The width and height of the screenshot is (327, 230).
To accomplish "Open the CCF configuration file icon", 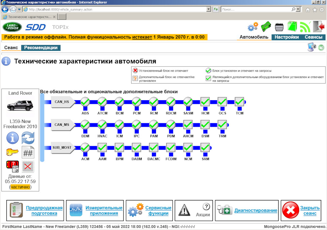I will 13,166.
